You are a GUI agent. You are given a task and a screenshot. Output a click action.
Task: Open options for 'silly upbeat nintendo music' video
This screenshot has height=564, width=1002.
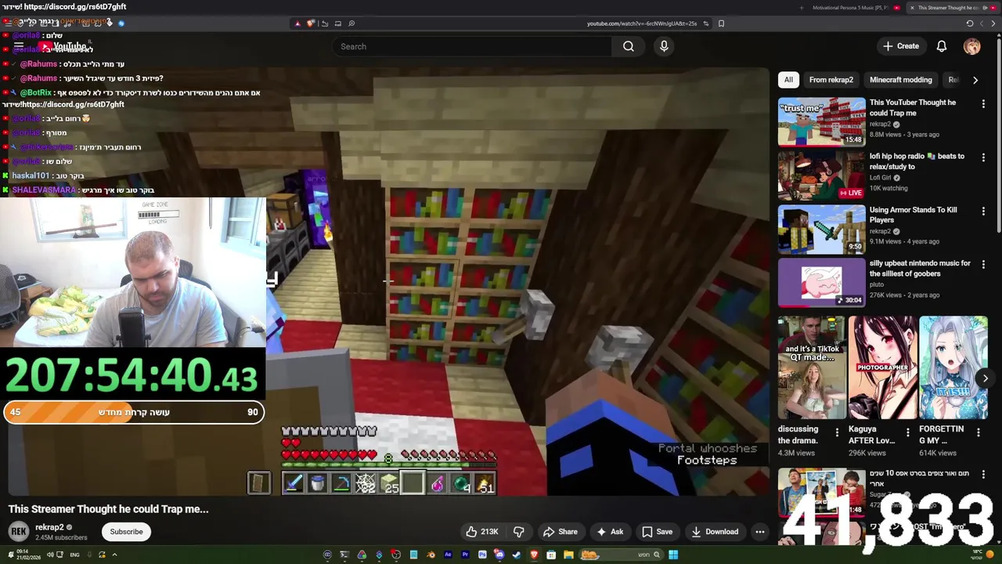[x=983, y=265]
